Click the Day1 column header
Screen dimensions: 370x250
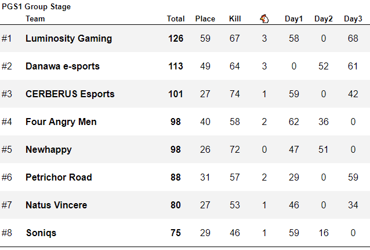point(293,19)
